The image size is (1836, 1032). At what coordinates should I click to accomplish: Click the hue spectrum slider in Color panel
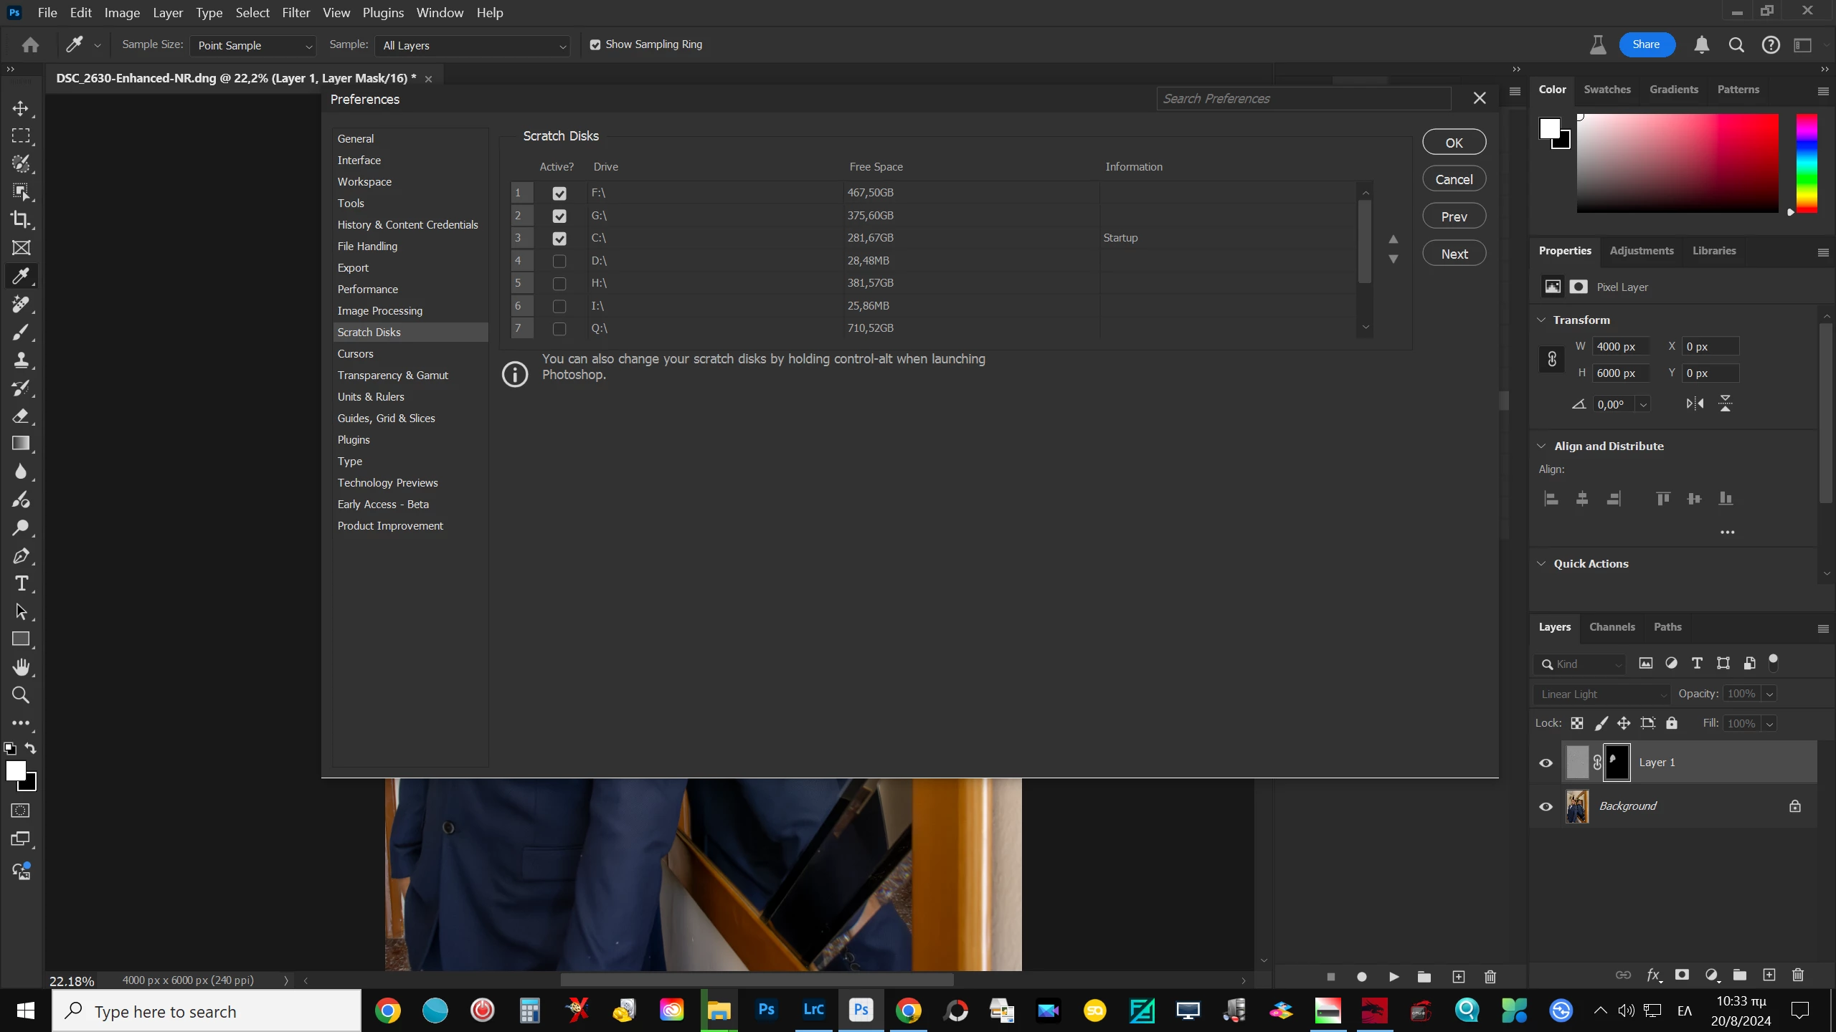[1806, 163]
